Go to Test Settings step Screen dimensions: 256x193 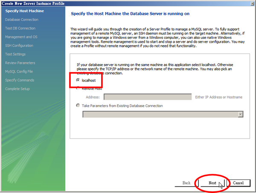[x=15, y=54]
